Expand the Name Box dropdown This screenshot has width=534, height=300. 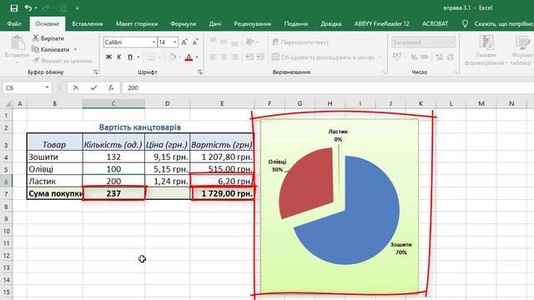point(47,87)
